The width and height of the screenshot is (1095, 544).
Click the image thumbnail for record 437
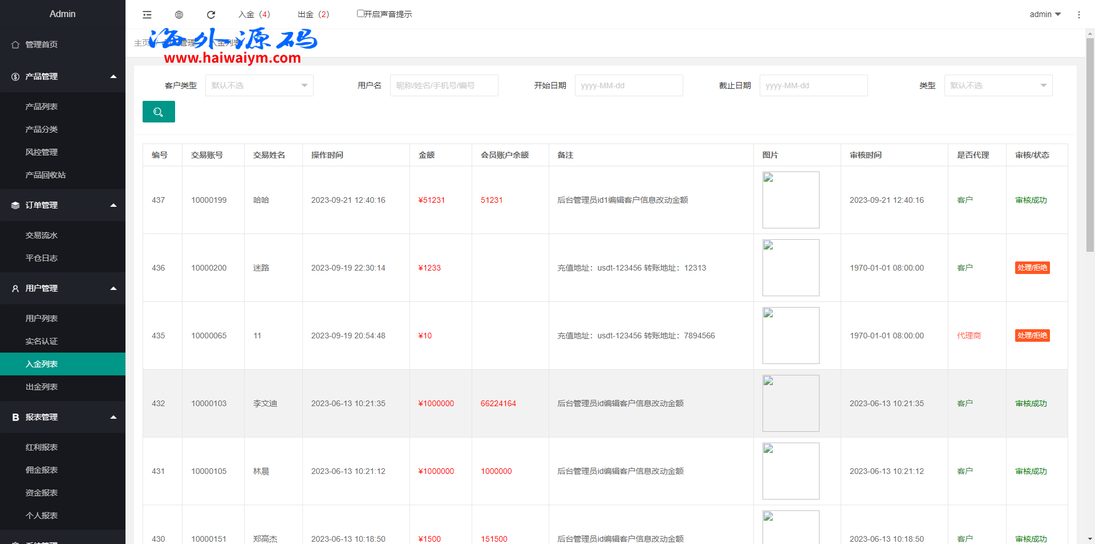click(x=790, y=200)
